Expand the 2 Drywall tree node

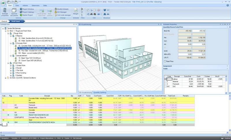pyautogui.click(x=11, y=68)
